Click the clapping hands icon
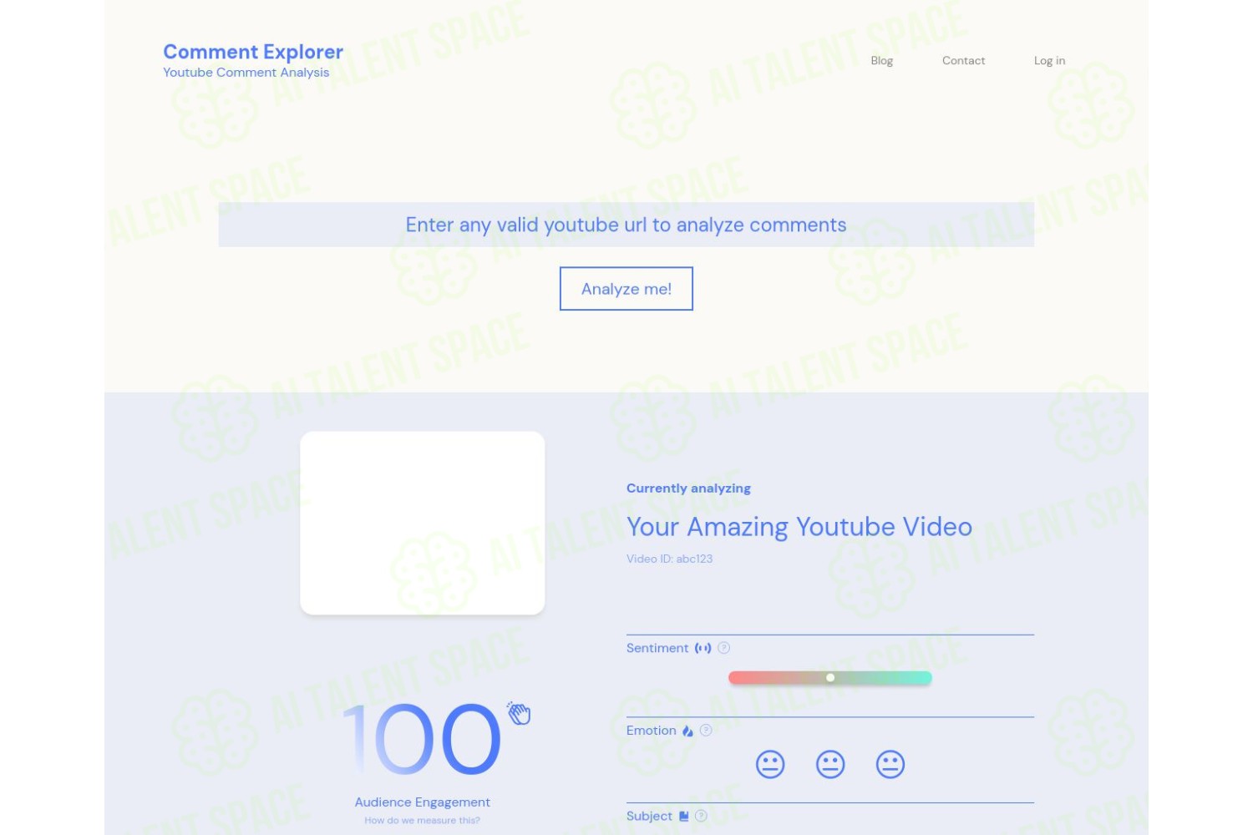Viewport: 1253px width, 835px height. [x=520, y=713]
